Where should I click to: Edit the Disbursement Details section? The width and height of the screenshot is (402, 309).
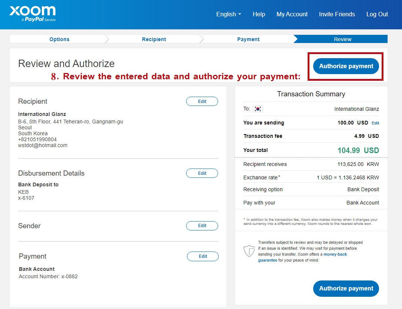coord(202,173)
